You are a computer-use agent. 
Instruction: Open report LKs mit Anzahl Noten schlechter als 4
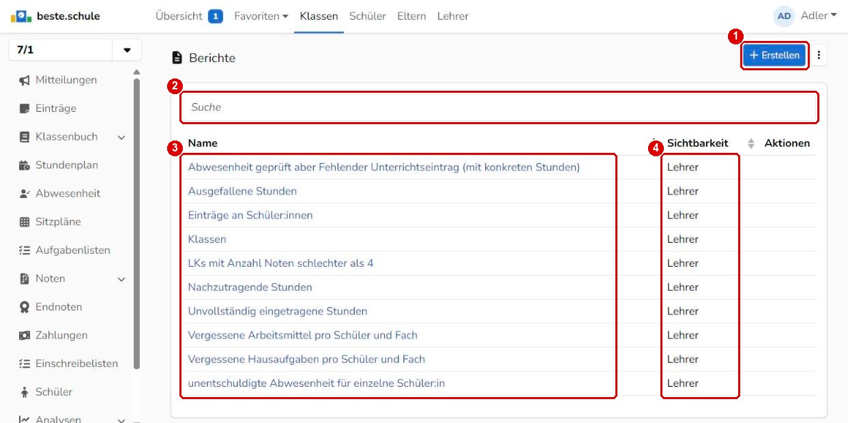[280, 263]
